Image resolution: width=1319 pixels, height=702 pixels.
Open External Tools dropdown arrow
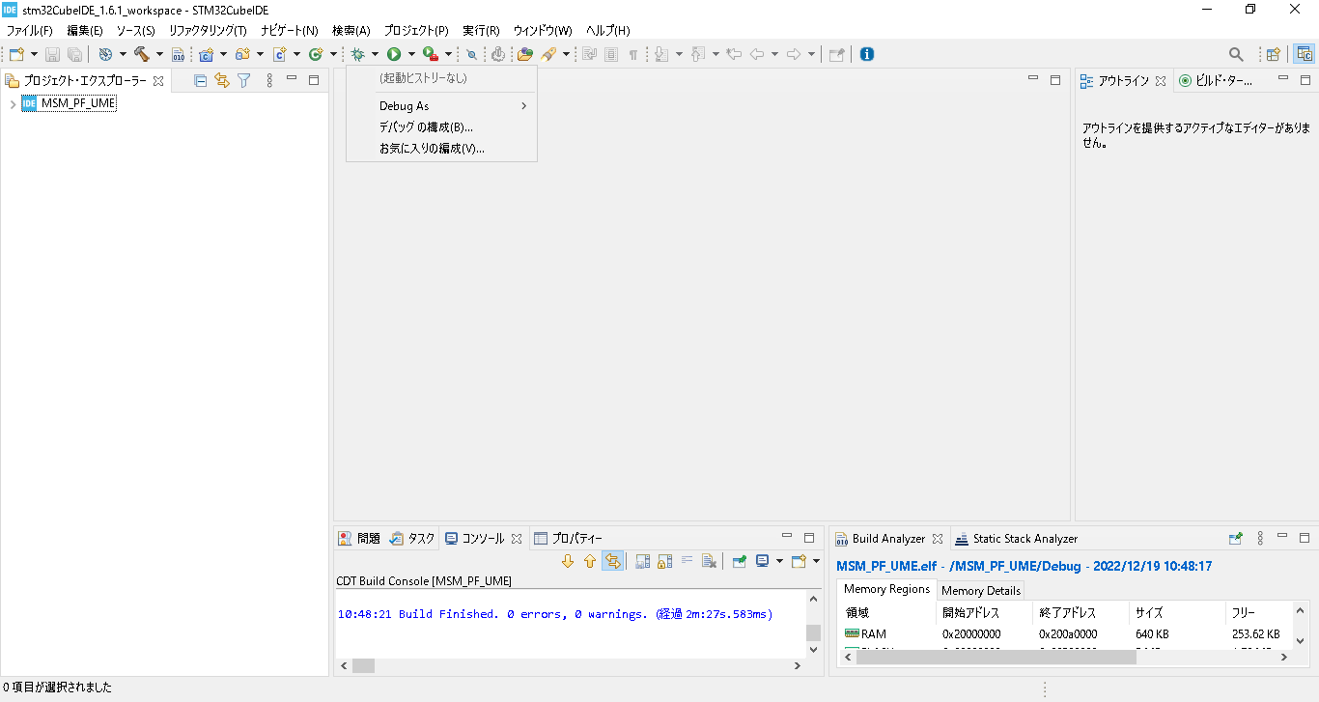[x=448, y=54]
